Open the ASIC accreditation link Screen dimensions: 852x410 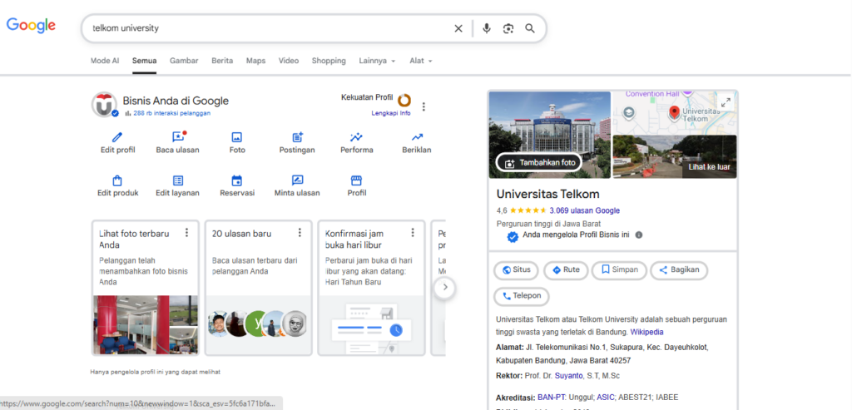pyautogui.click(x=605, y=398)
